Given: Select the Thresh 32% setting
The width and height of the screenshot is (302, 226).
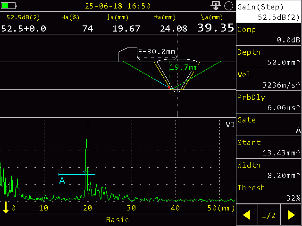Looking at the screenshot, I should pos(268,193).
